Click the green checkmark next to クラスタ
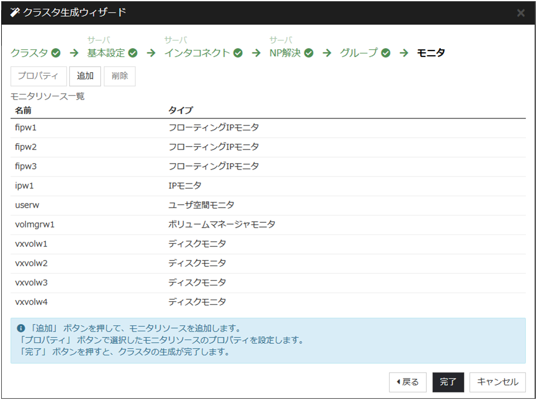Screen dimensions: 537x400 [56, 53]
